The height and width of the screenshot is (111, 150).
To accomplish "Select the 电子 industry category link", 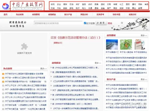I will tap(78, 8).
